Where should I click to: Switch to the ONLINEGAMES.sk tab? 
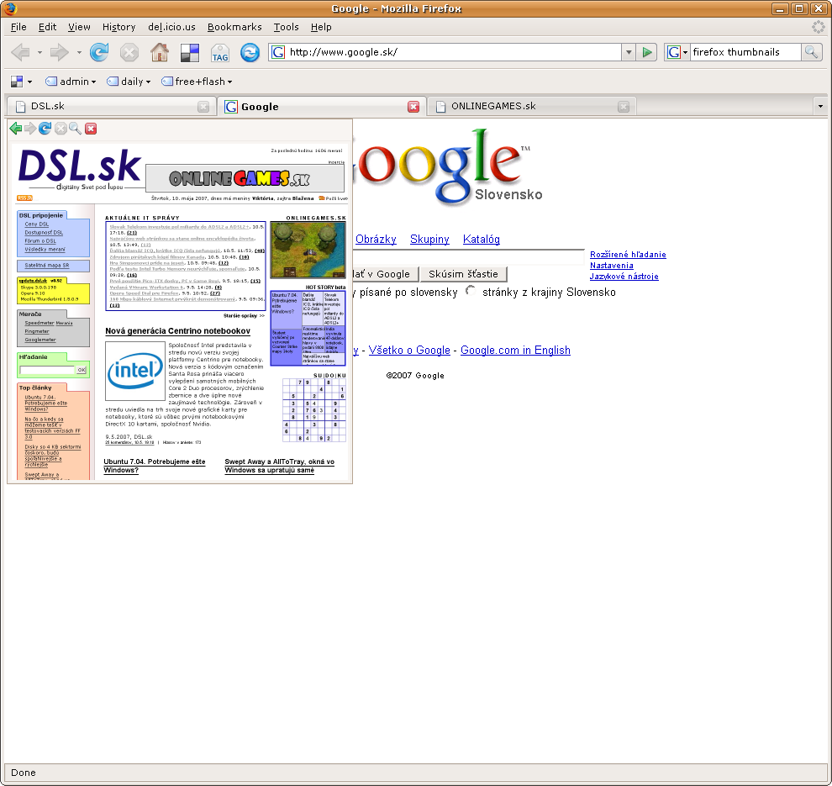531,106
